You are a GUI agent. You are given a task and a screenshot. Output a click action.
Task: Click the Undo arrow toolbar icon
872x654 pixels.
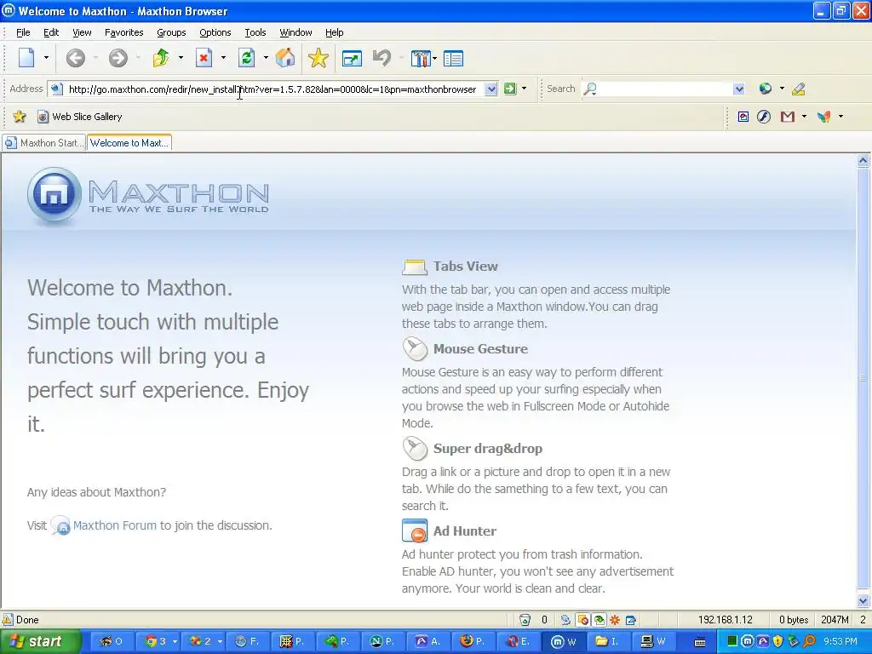(x=382, y=58)
